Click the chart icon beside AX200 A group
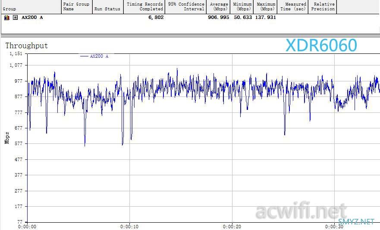This screenshot has height=230, width=380. pyautogui.click(x=7, y=17)
